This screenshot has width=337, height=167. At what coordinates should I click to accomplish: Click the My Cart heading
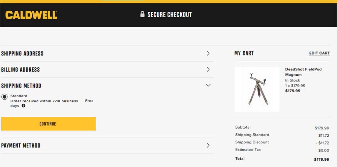244,53
